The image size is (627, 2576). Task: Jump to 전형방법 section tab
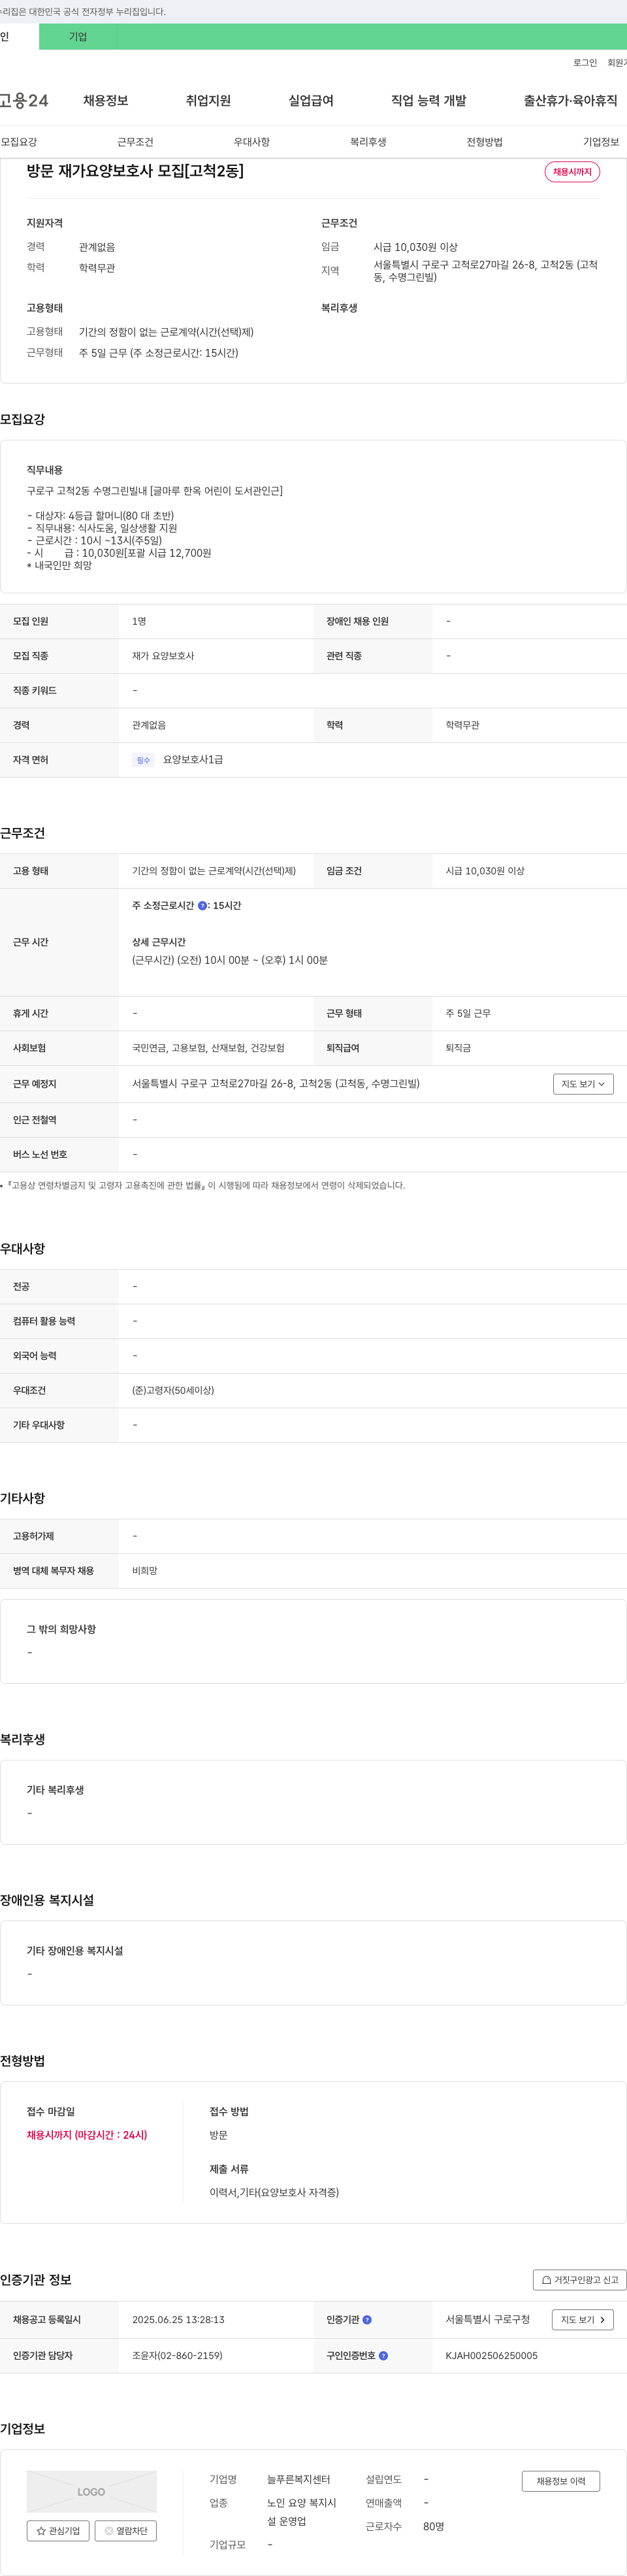(485, 142)
